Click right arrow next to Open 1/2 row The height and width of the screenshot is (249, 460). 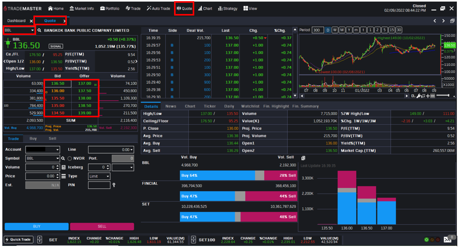point(136,61)
